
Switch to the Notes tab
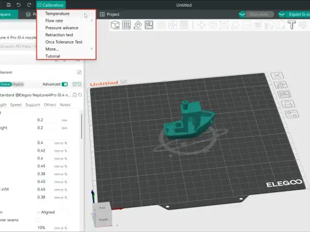[x=65, y=105]
